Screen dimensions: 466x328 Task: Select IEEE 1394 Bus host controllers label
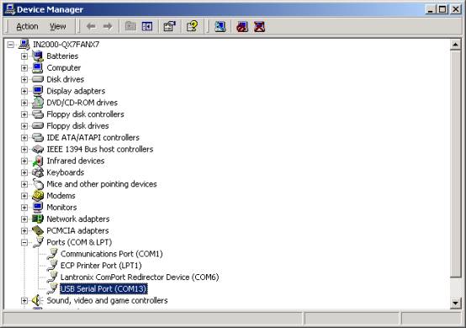point(100,149)
